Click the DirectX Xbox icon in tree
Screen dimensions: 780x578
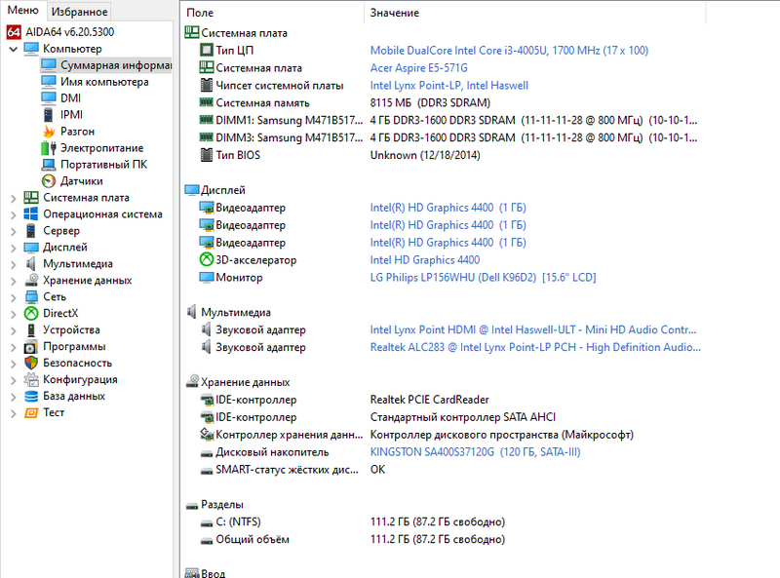[x=30, y=313]
